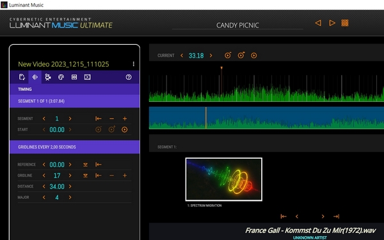The width and height of the screenshot is (384, 240).
Task: Open the frame capture tab icon
Action: coord(74,77)
